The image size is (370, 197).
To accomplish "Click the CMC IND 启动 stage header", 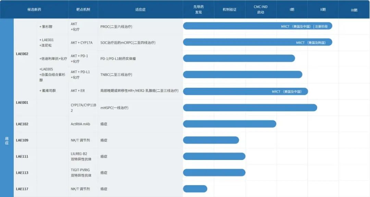I will 260,10.
